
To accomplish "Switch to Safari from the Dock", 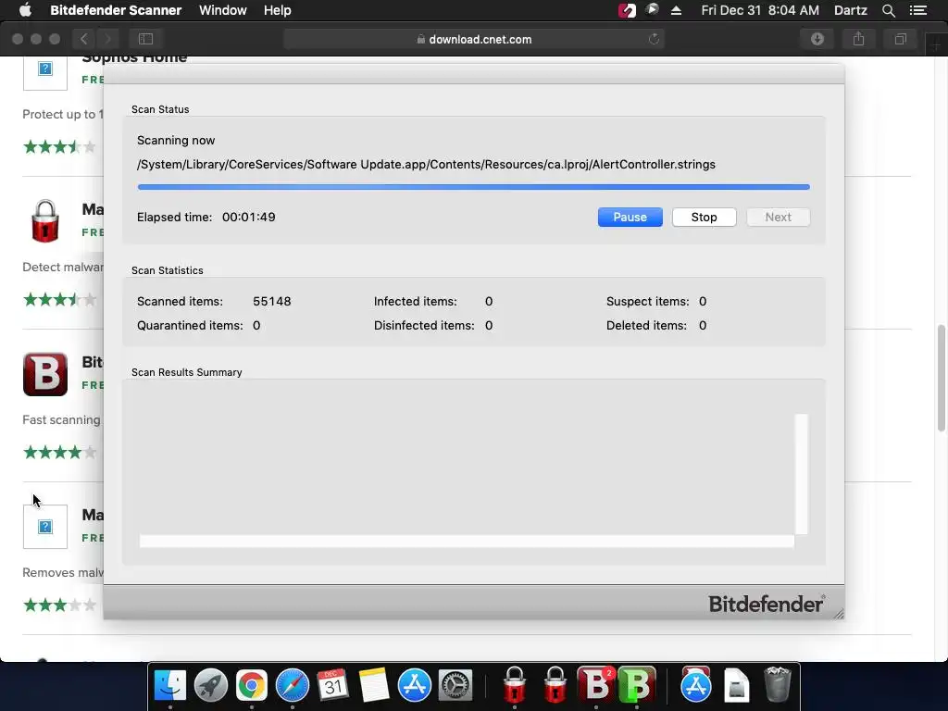I will coord(292,686).
